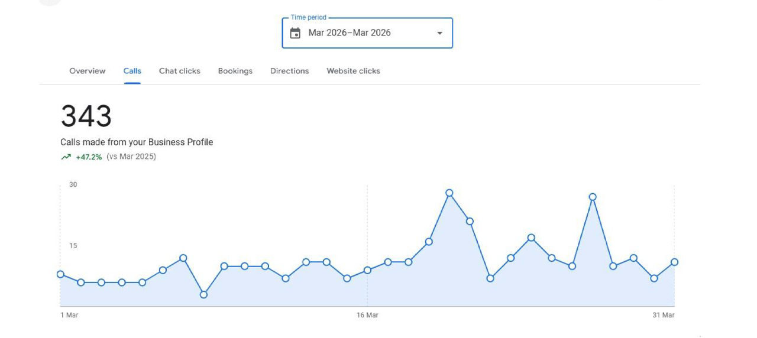Click the lowest data point on the chart
Image resolution: width=757 pixels, height=338 pixels.
click(203, 294)
